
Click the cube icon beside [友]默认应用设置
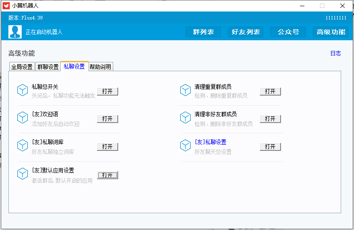tap(23, 173)
